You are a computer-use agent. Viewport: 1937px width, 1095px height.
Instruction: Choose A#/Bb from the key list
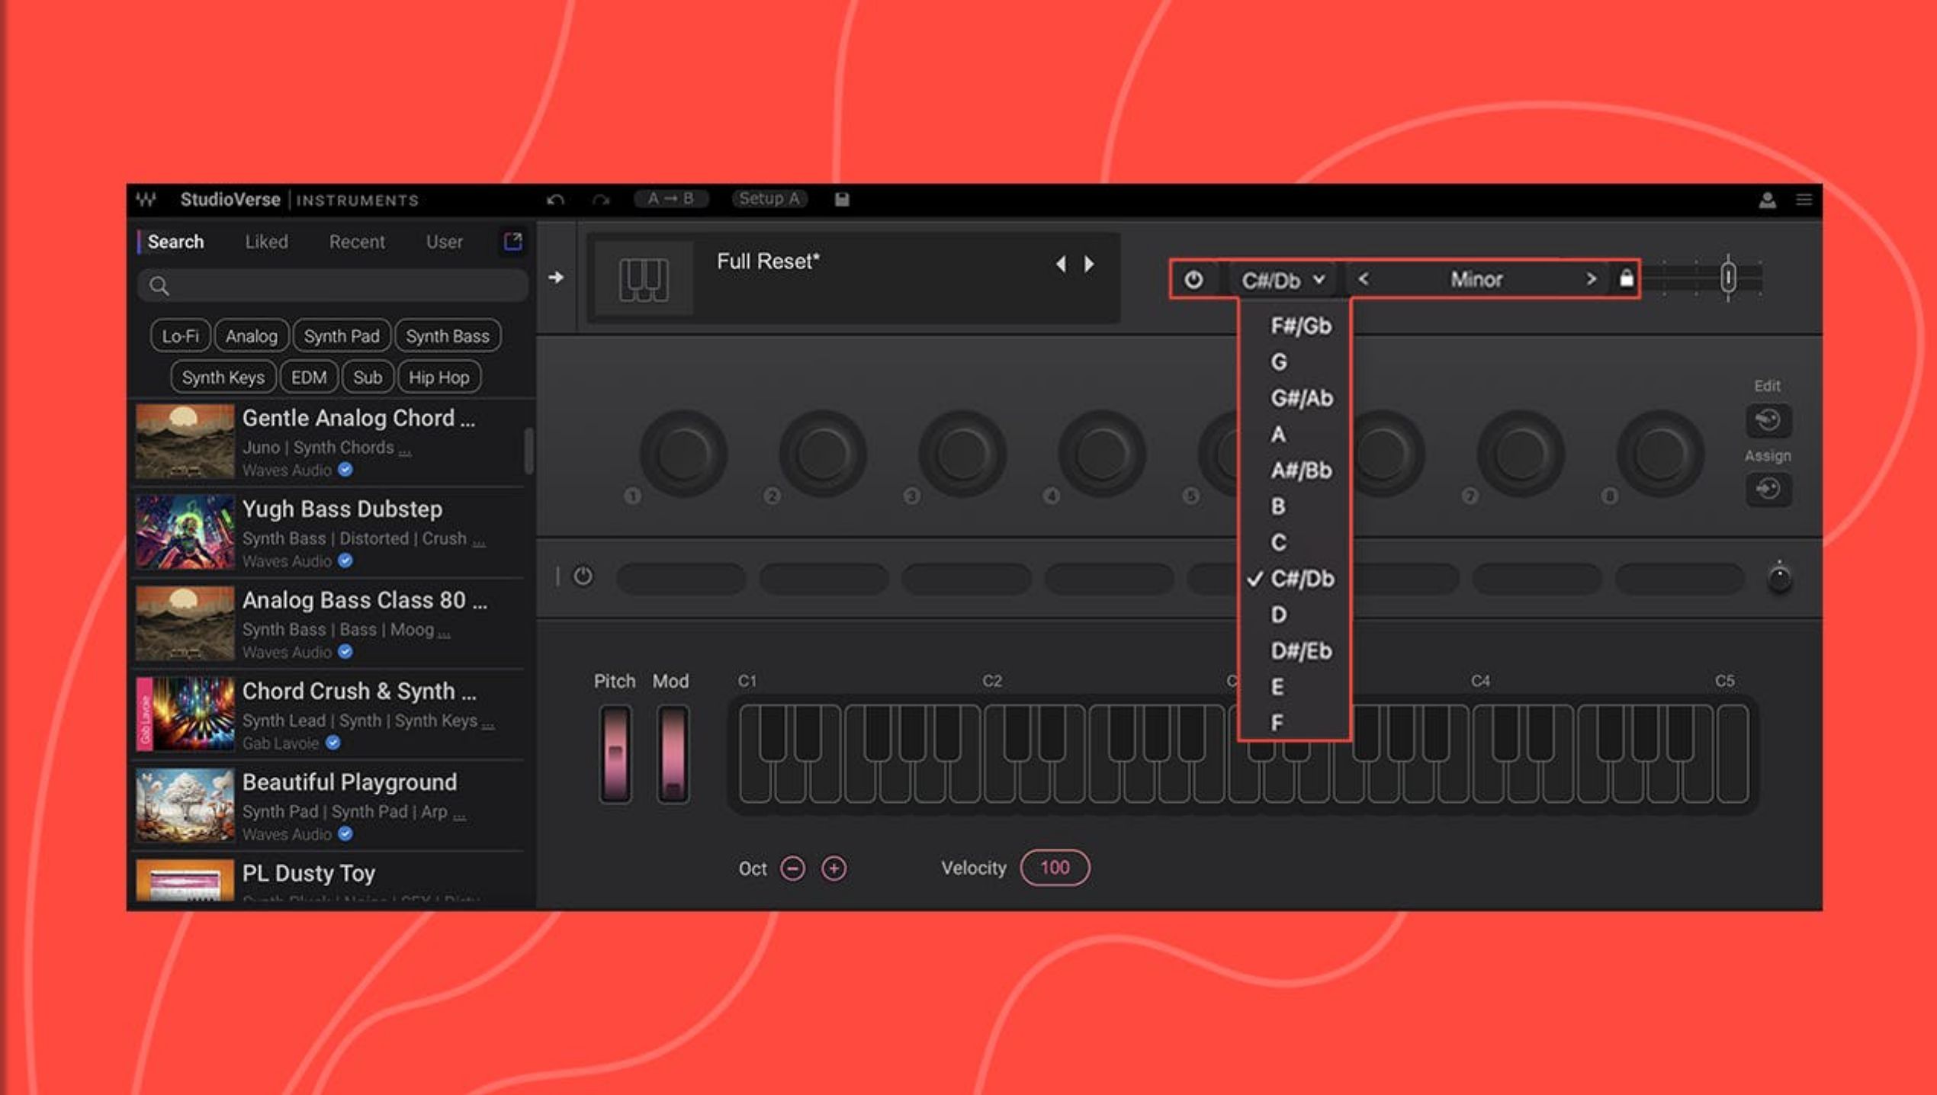pos(1301,470)
